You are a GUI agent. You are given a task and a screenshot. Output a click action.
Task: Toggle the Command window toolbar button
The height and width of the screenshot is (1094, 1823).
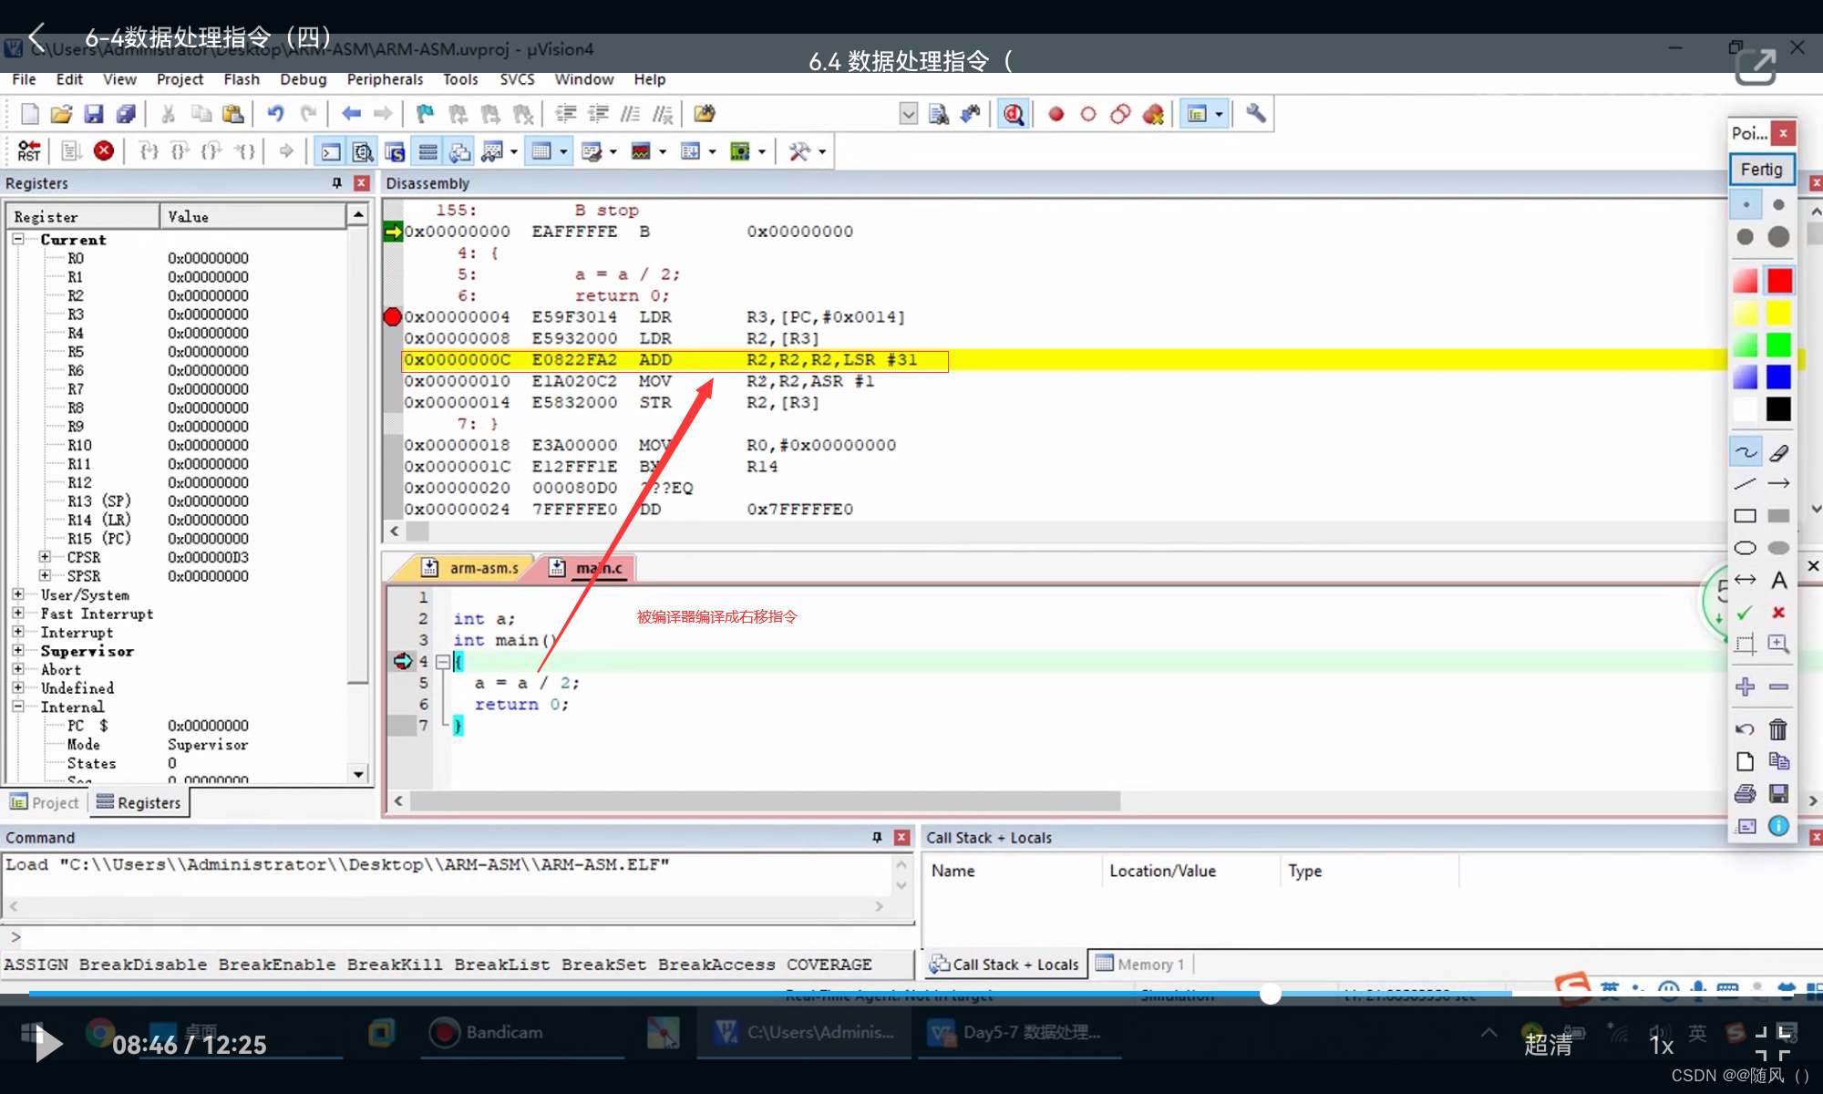(x=331, y=151)
